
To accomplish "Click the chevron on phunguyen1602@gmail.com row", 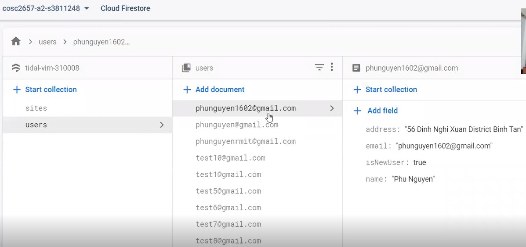I will tap(332, 108).
